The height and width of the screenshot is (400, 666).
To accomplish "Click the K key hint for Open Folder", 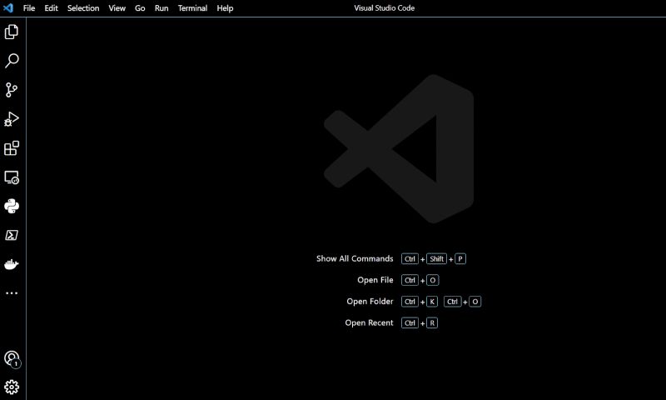I will (x=431, y=302).
